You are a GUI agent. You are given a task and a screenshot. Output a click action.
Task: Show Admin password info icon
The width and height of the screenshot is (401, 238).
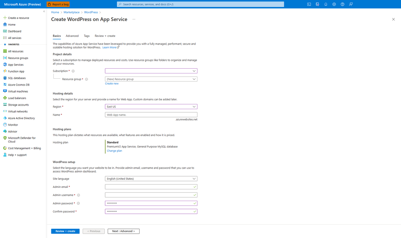[x=78, y=203]
